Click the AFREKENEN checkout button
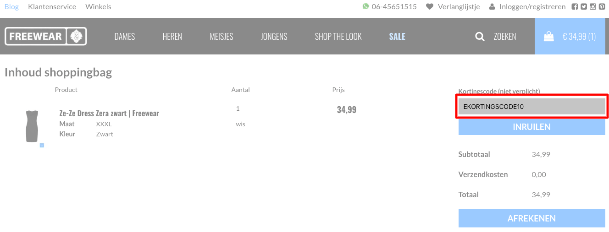 click(x=532, y=218)
